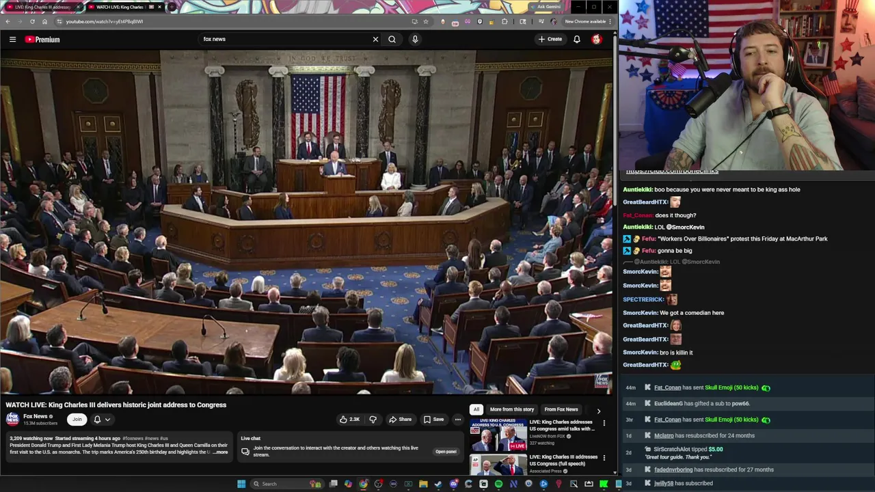This screenshot has height=492, width=875.
Task: Open the live chat panel
Action: [x=446, y=452]
